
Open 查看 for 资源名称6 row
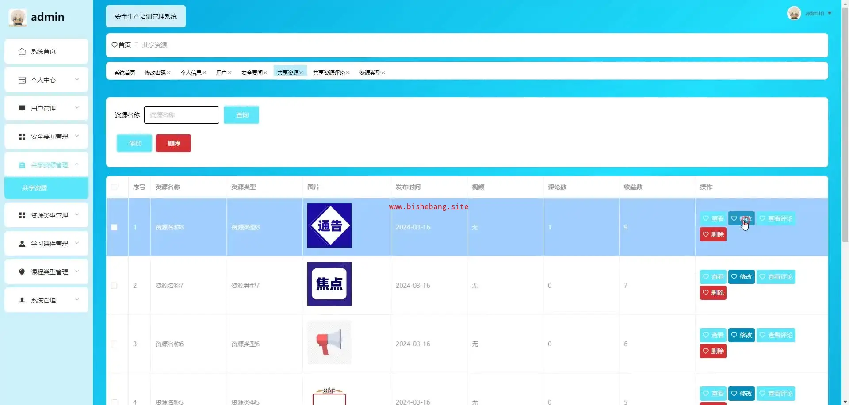(713, 335)
